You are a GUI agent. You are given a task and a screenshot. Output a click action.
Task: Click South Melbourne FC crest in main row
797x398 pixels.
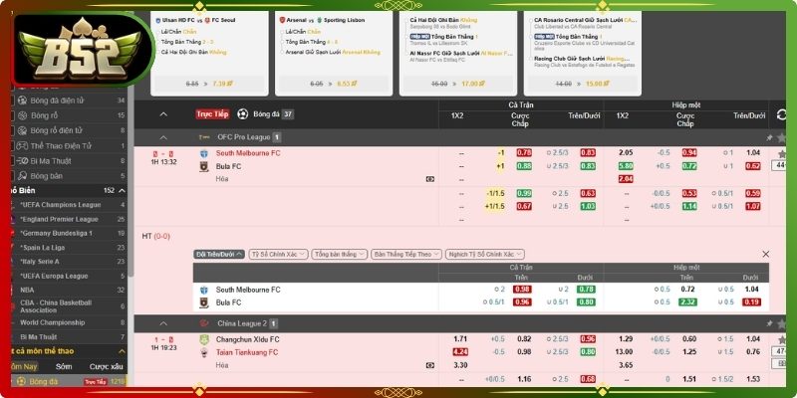204,153
